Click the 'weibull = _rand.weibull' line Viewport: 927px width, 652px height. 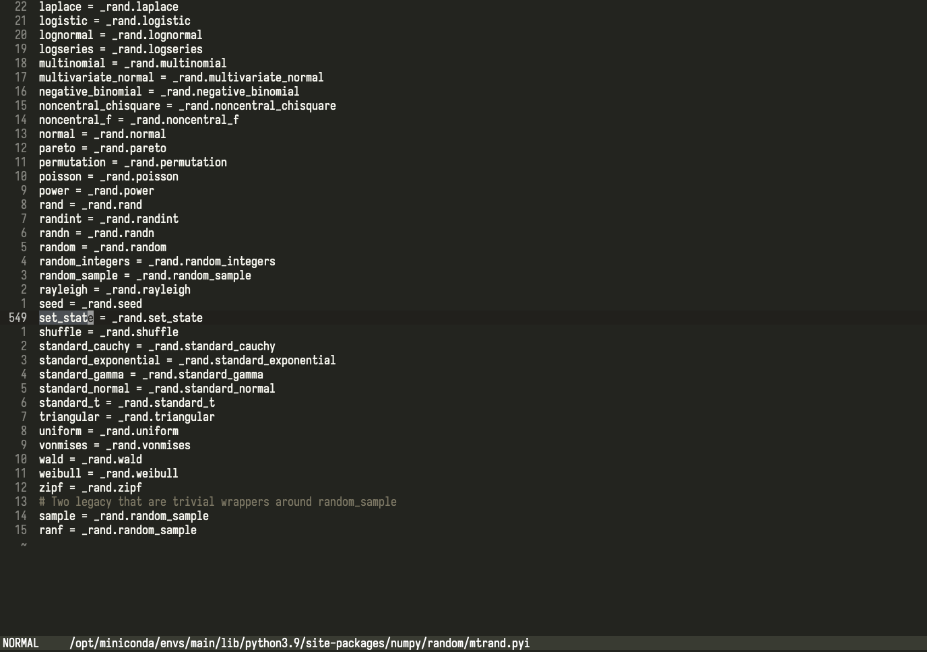[108, 474]
